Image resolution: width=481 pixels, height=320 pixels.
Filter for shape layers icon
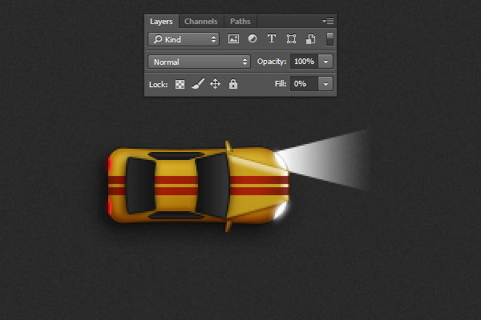290,38
